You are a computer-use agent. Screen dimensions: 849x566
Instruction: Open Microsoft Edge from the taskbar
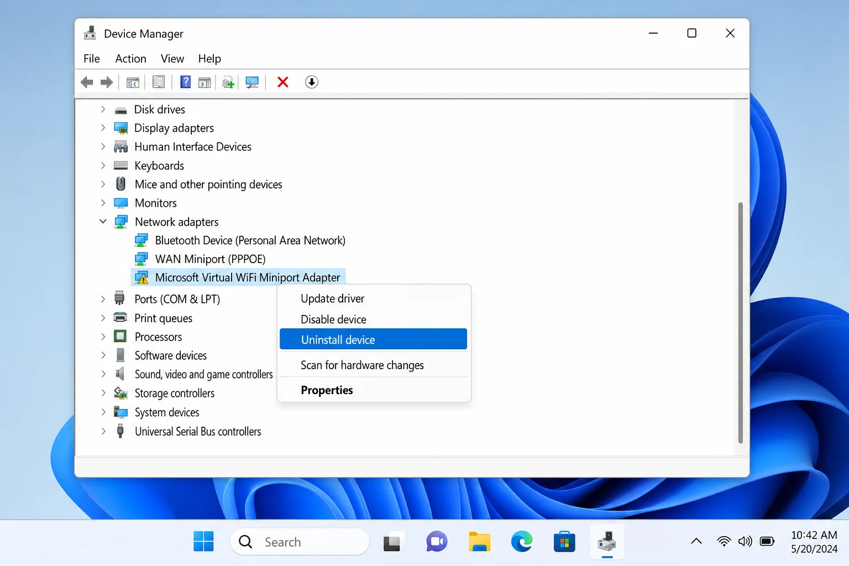coord(522,542)
